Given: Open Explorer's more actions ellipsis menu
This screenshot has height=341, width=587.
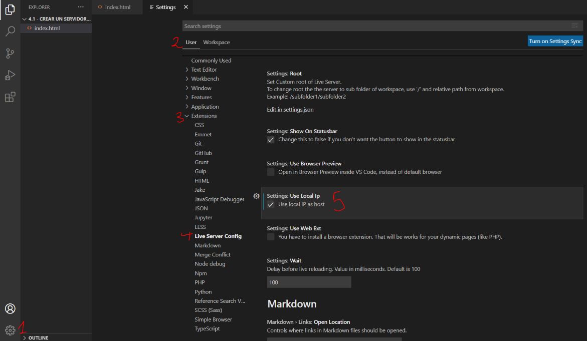Looking at the screenshot, I should [x=81, y=7].
